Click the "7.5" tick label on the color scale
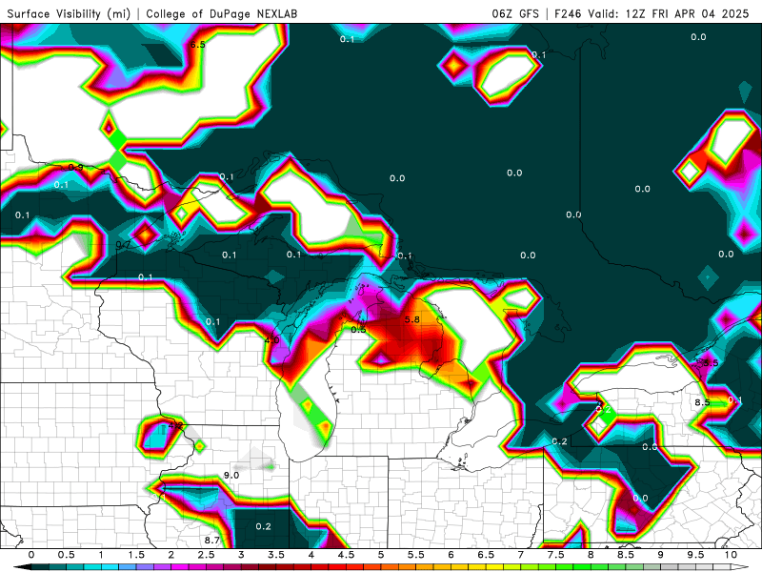The image size is (762, 572). [x=555, y=555]
